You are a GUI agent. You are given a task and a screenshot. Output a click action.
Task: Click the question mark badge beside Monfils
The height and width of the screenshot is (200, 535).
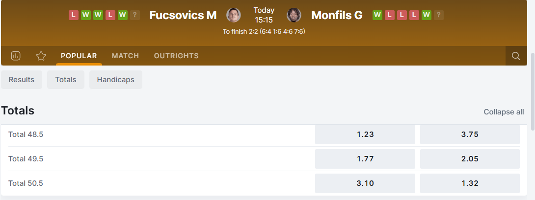click(x=439, y=15)
